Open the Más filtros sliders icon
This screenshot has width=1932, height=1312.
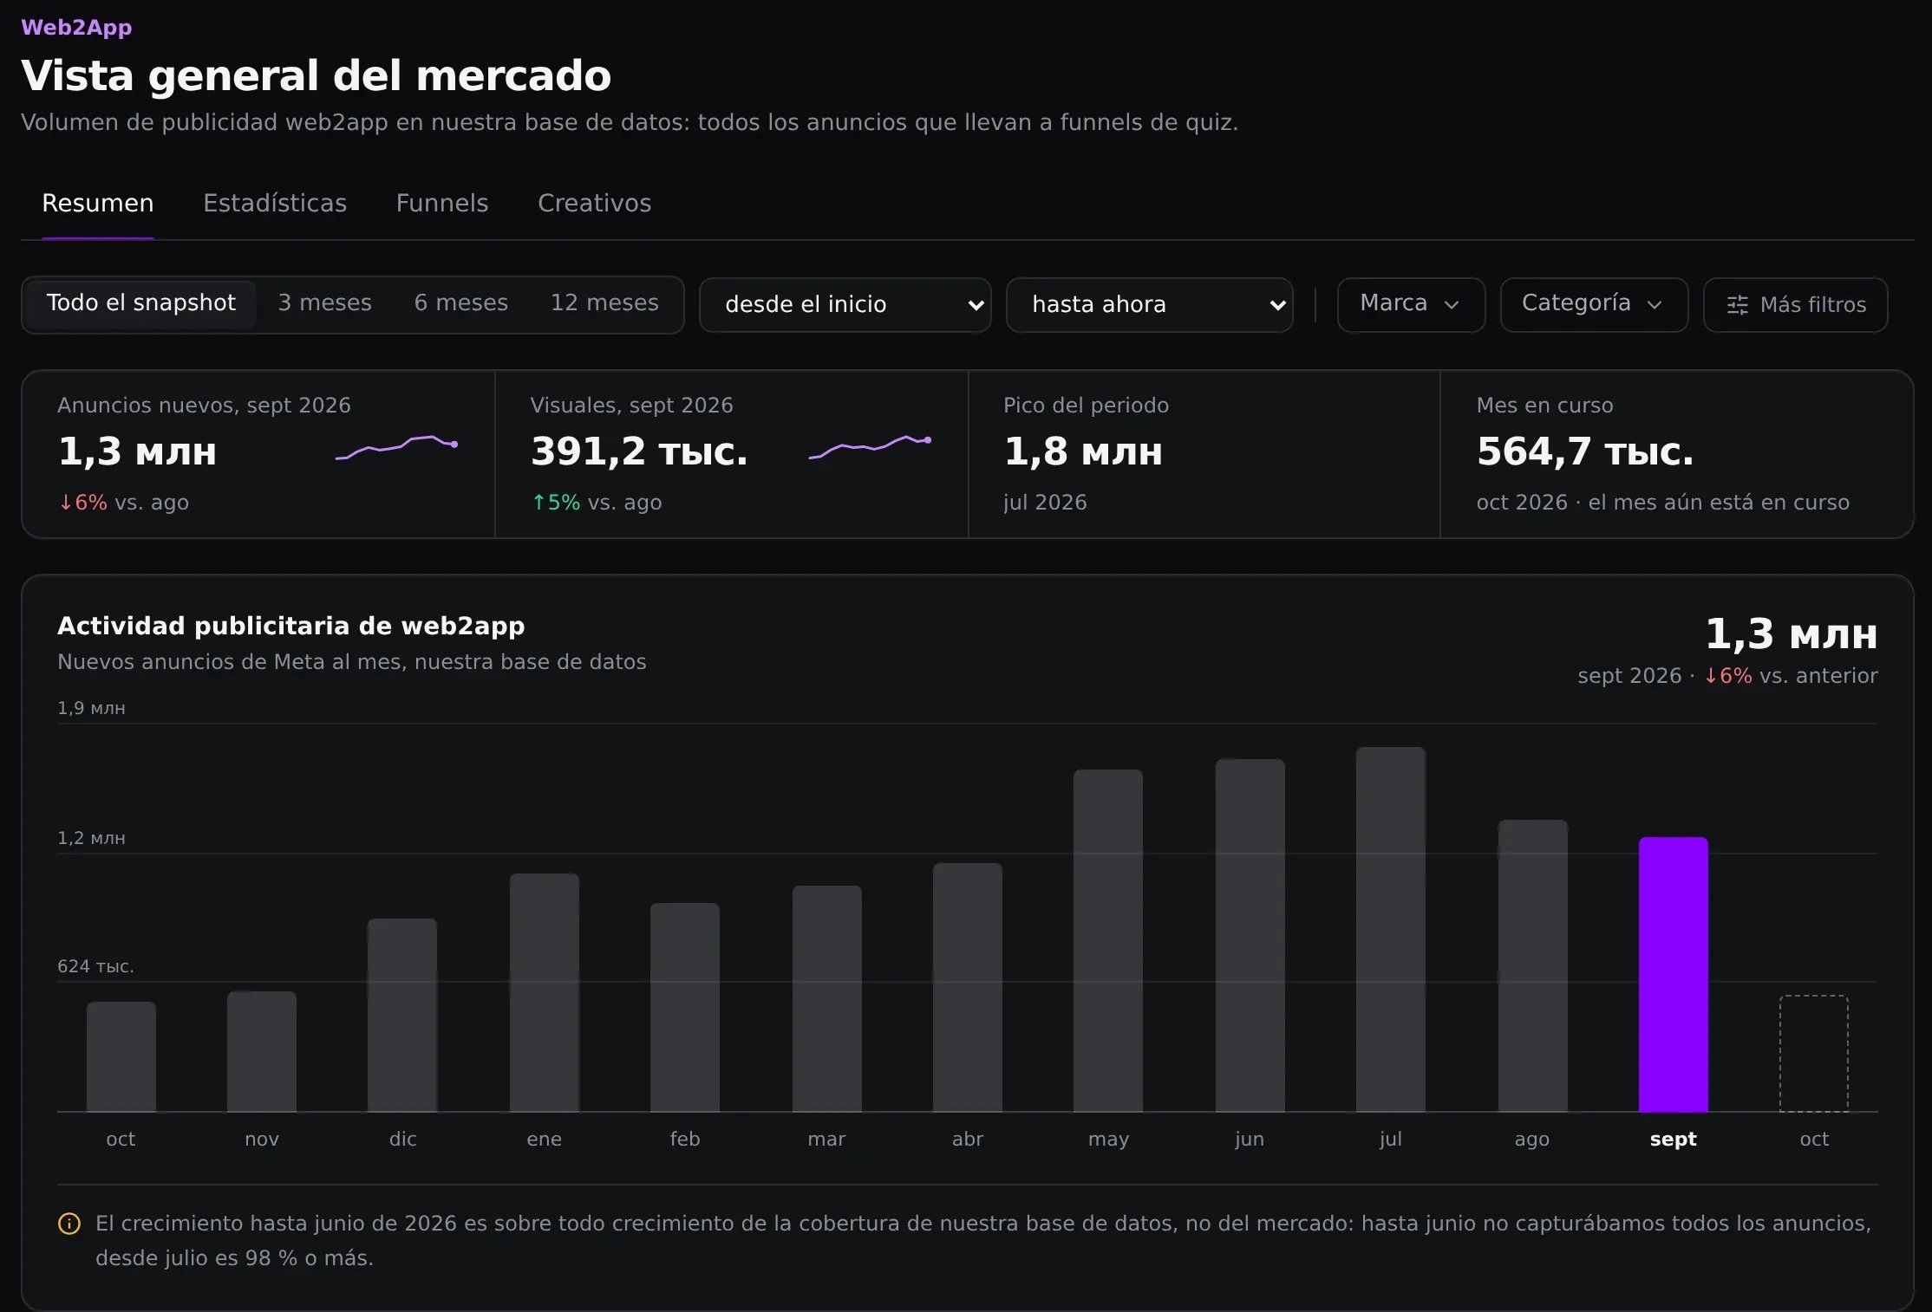(x=1737, y=305)
